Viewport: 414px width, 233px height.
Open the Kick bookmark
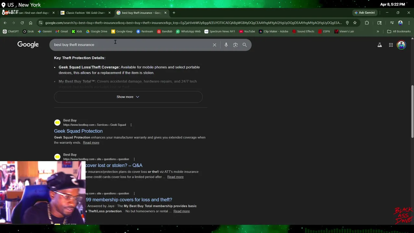(77, 31)
